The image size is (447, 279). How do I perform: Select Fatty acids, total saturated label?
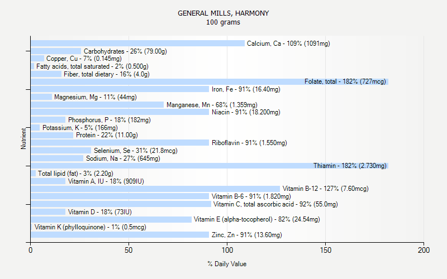tap(92, 66)
